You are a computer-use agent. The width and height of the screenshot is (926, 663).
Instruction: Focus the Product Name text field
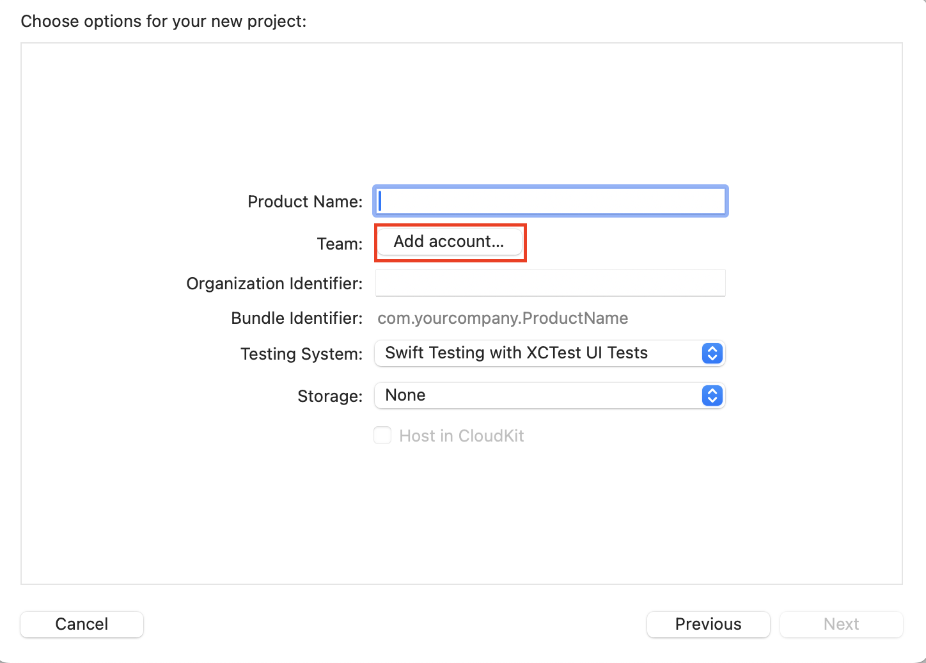point(551,201)
